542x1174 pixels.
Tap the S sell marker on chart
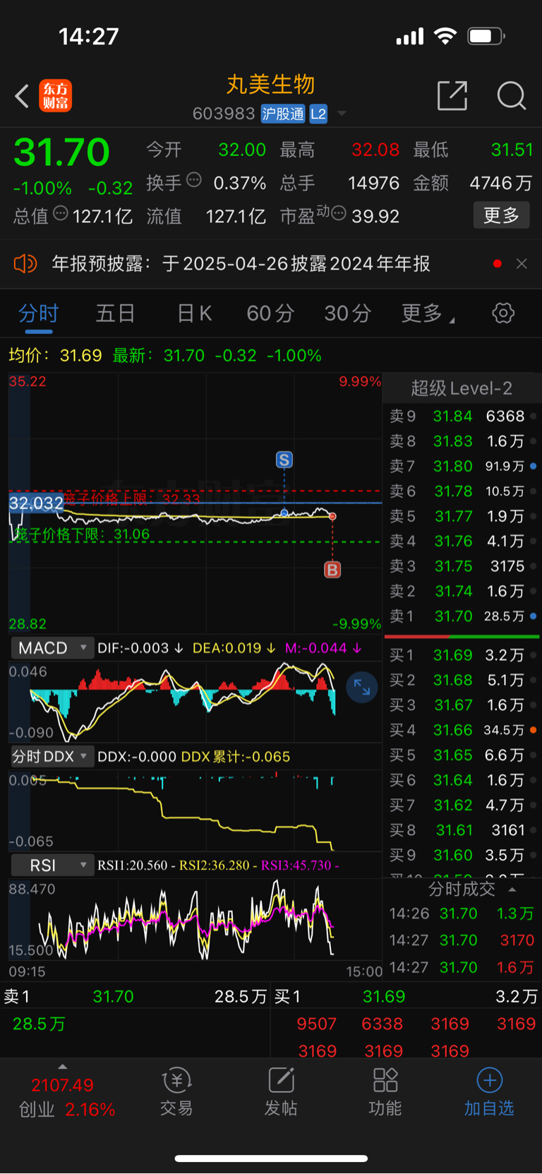pyautogui.click(x=284, y=460)
